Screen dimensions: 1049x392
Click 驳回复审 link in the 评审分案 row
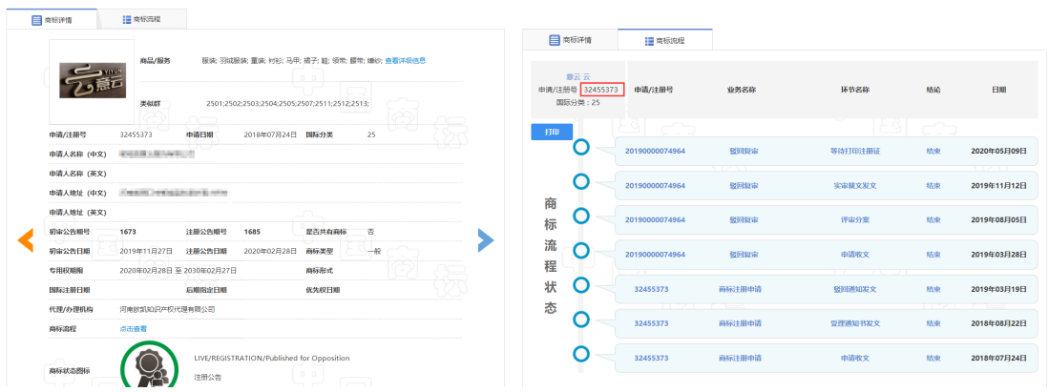coord(743,219)
